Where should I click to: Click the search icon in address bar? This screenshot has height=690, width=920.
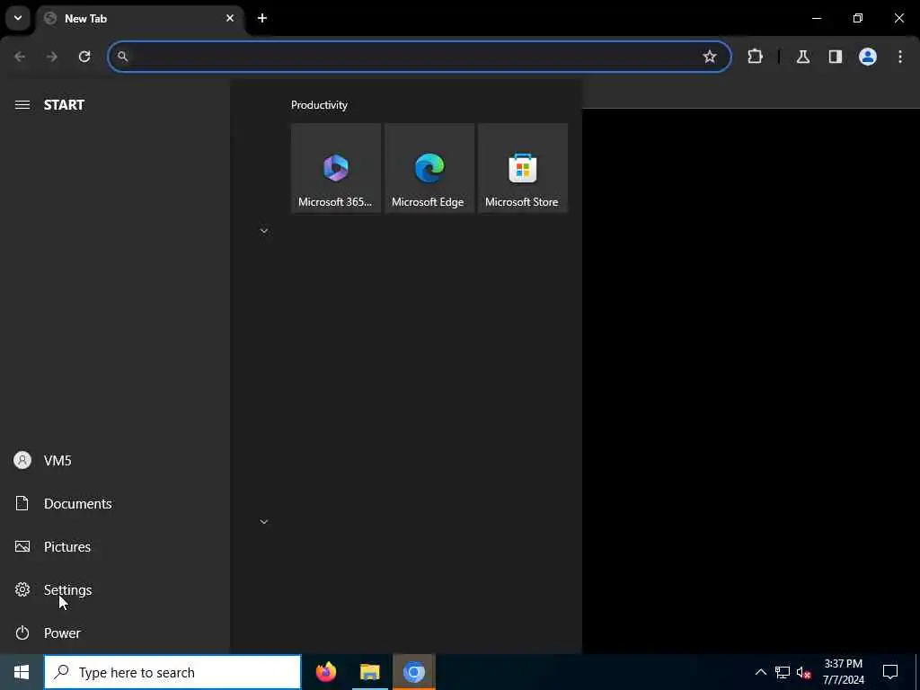click(122, 57)
